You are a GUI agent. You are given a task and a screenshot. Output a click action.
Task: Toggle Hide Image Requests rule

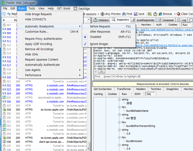click(50, 14)
